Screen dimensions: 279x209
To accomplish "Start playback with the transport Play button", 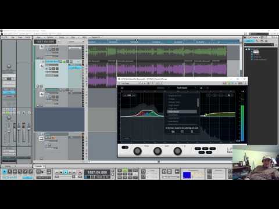I will tap(66, 172).
